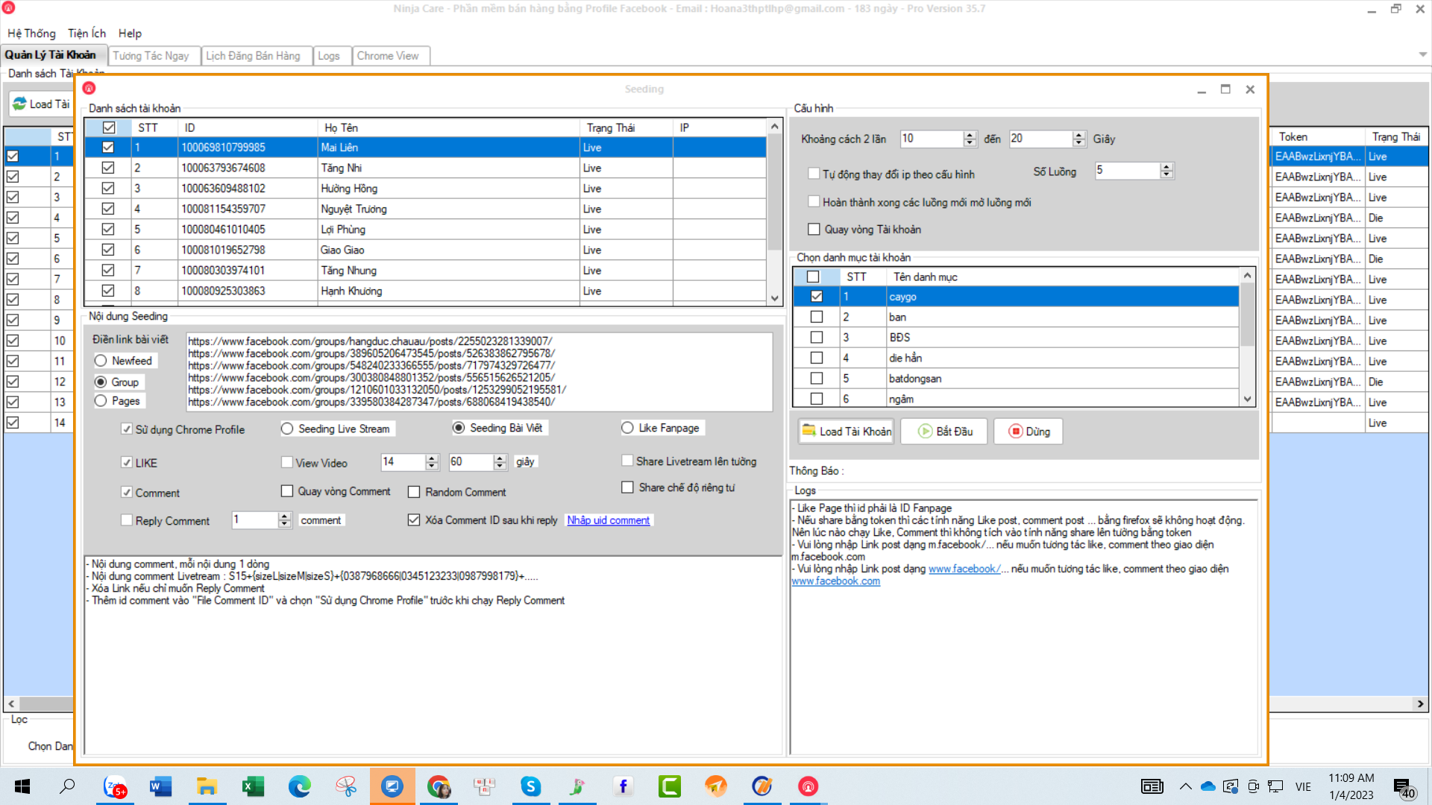Toggle Random Comment checkbox

(x=414, y=492)
